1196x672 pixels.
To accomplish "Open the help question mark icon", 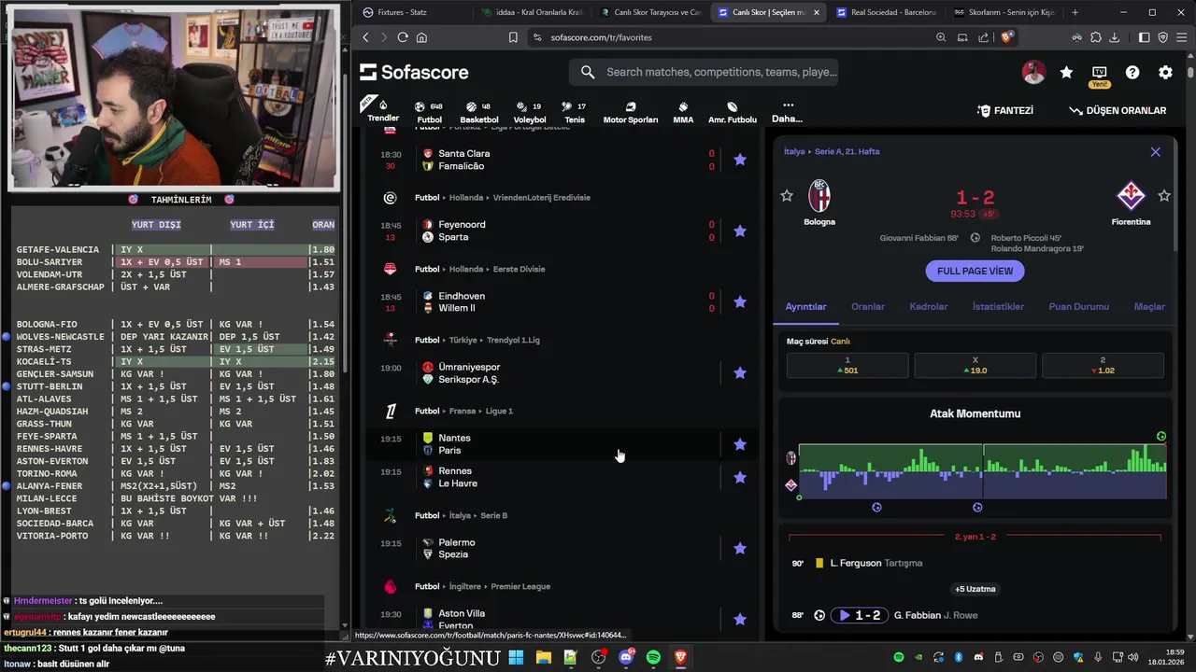I will point(1132,72).
